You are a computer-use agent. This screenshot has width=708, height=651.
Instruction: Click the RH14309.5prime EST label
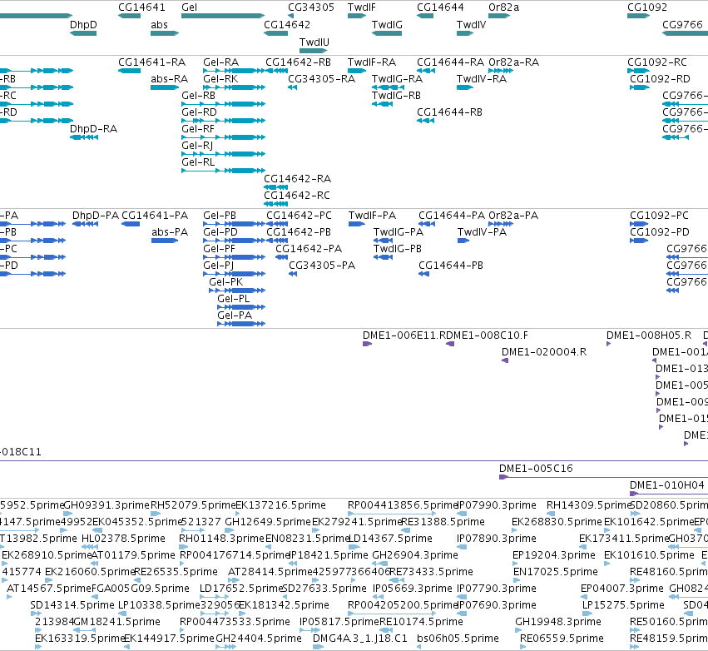588,505
